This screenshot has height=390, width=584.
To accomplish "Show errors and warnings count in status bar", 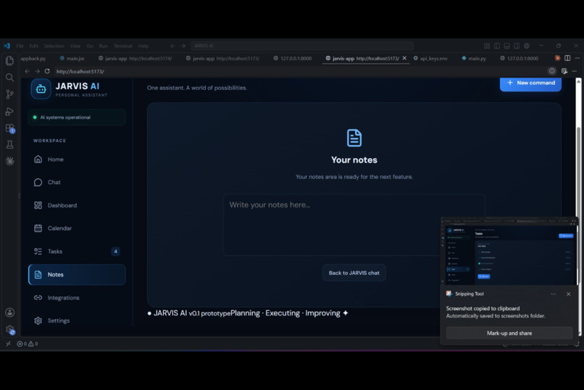I will (x=28, y=344).
